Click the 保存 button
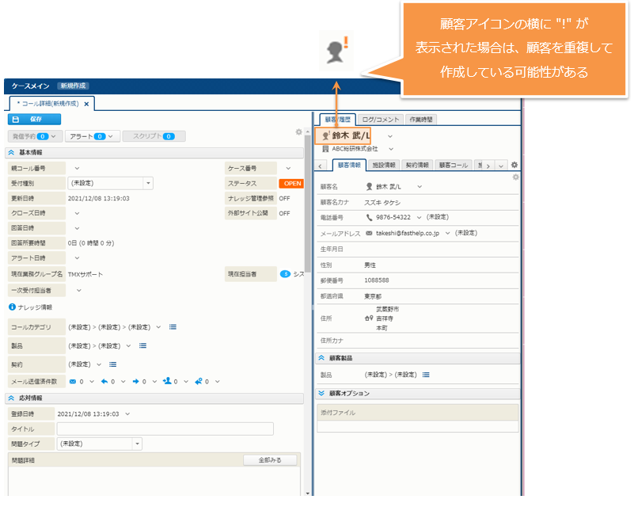Image resolution: width=634 pixels, height=507 pixels. tap(34, 119)
